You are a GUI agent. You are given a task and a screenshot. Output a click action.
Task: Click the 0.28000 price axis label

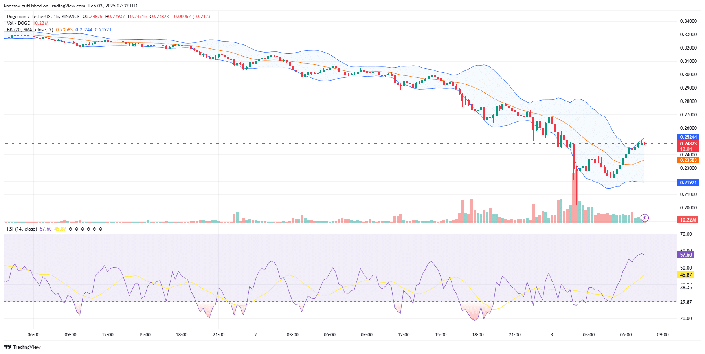click(x=688, y=101)
